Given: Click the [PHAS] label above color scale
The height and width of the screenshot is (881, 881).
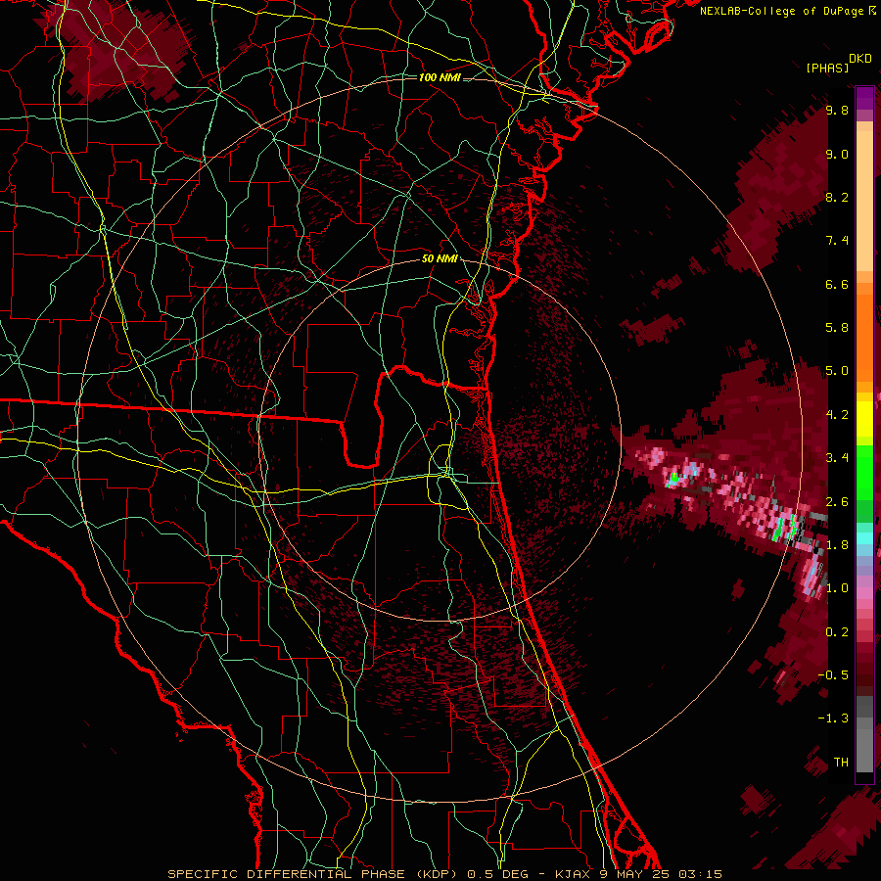Looking at the screenshot, I should [x=827, y=68].
